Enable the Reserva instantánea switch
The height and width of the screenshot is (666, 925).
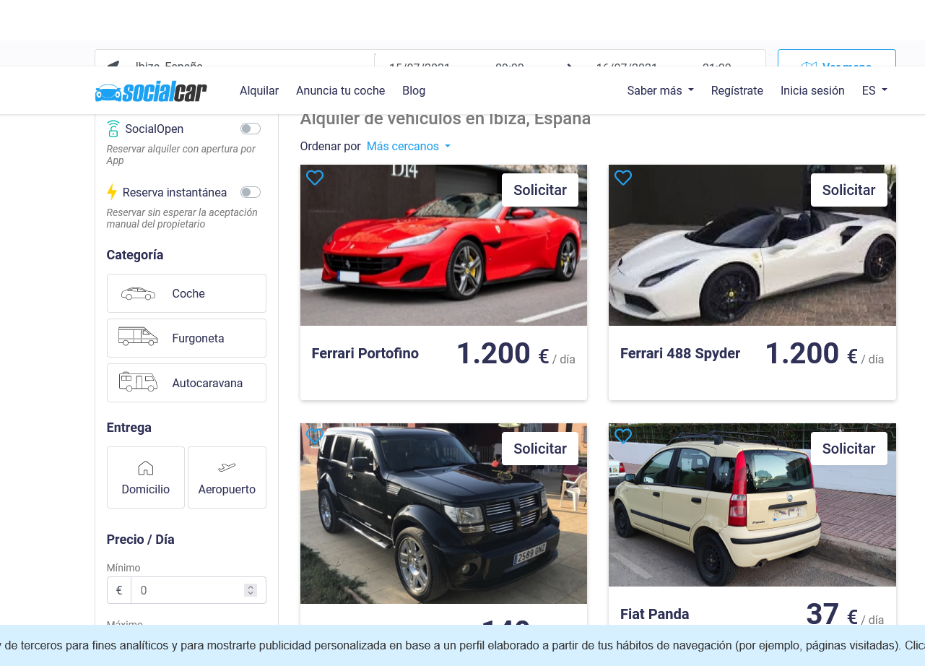251,192
